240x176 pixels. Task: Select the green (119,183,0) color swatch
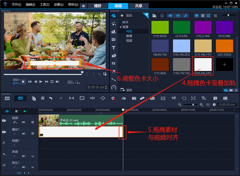coord(160,27)
